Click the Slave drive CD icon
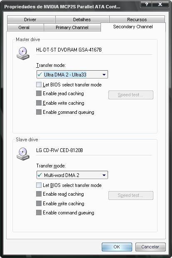The width and height of the screenshot is (172, 258). (23, 154)
